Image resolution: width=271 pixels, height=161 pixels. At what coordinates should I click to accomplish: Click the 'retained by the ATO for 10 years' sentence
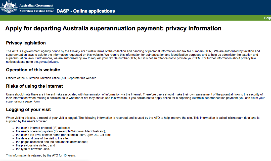click(41, 155)
